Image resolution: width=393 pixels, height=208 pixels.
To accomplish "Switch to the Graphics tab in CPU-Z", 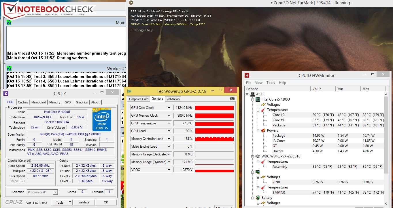I will coord(82,102).
